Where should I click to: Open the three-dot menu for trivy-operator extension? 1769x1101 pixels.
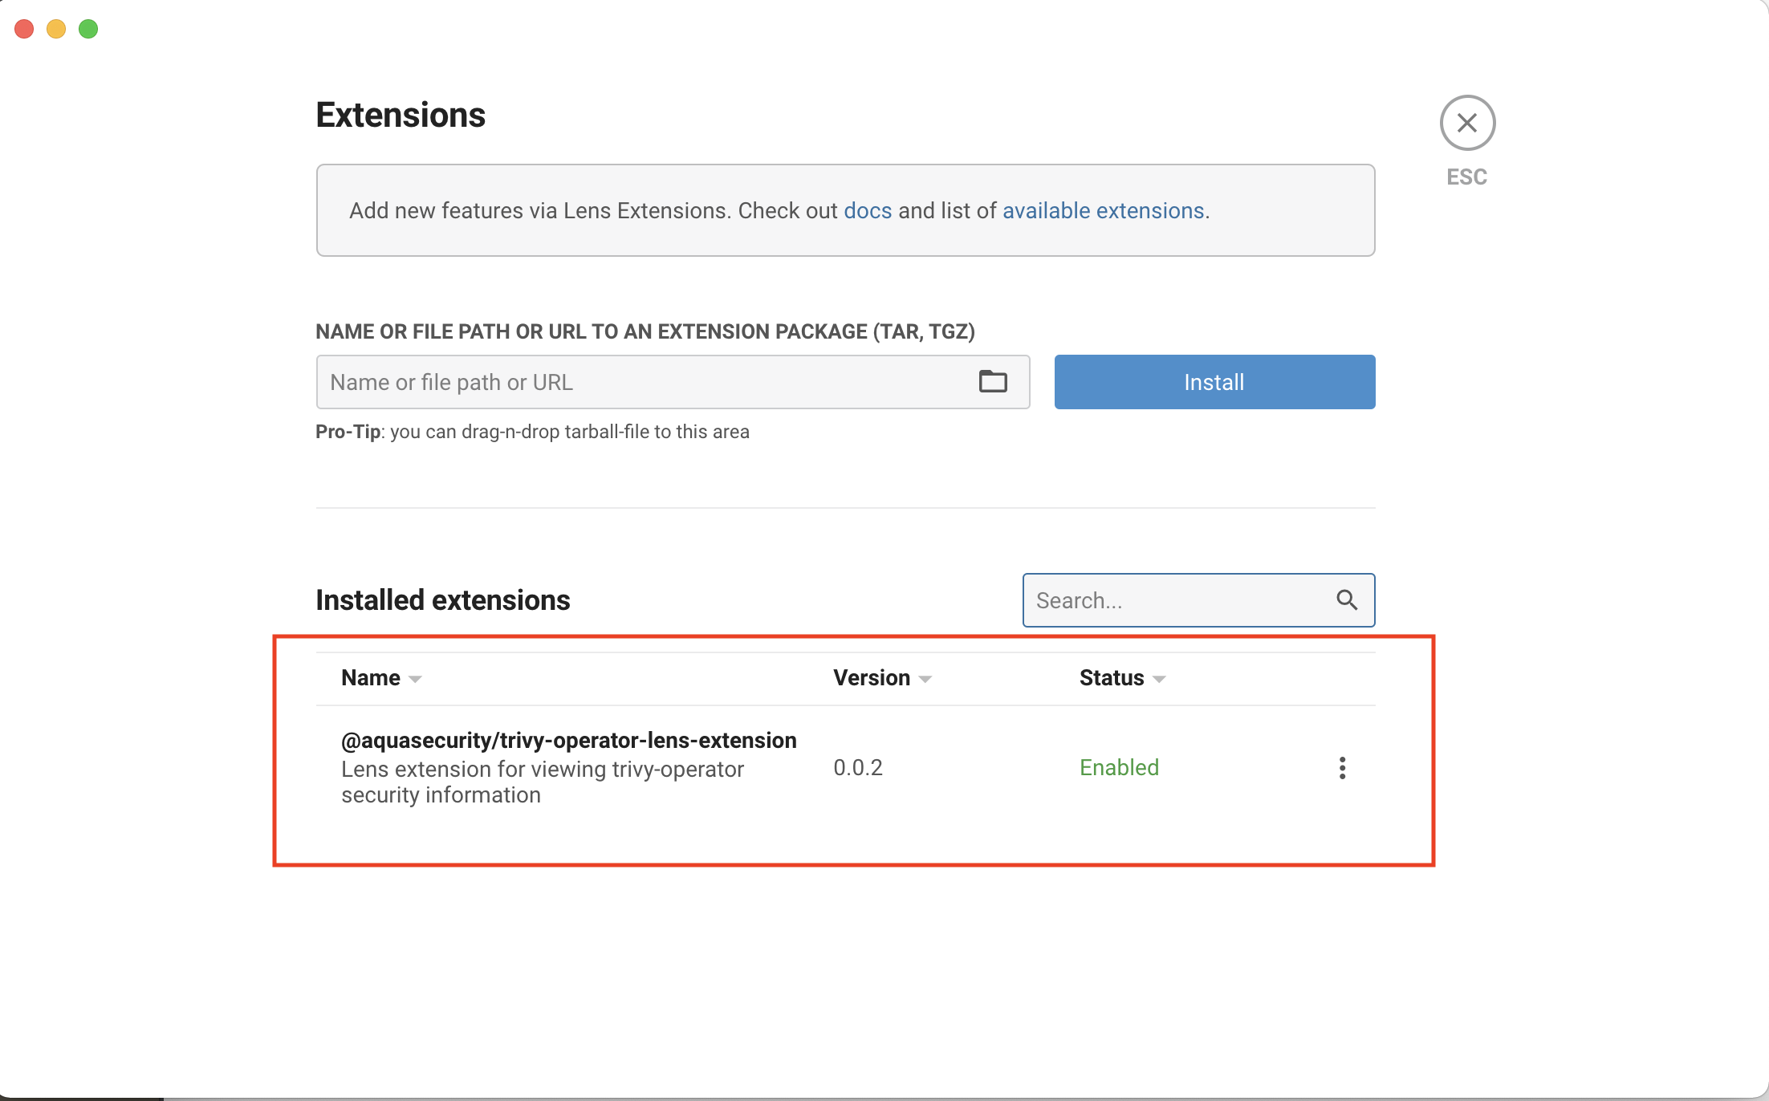(1342, 768)
